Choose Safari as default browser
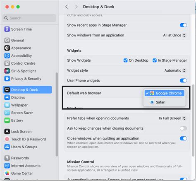Viewport: 196px width, 181px height. click(x=165, y=102)
